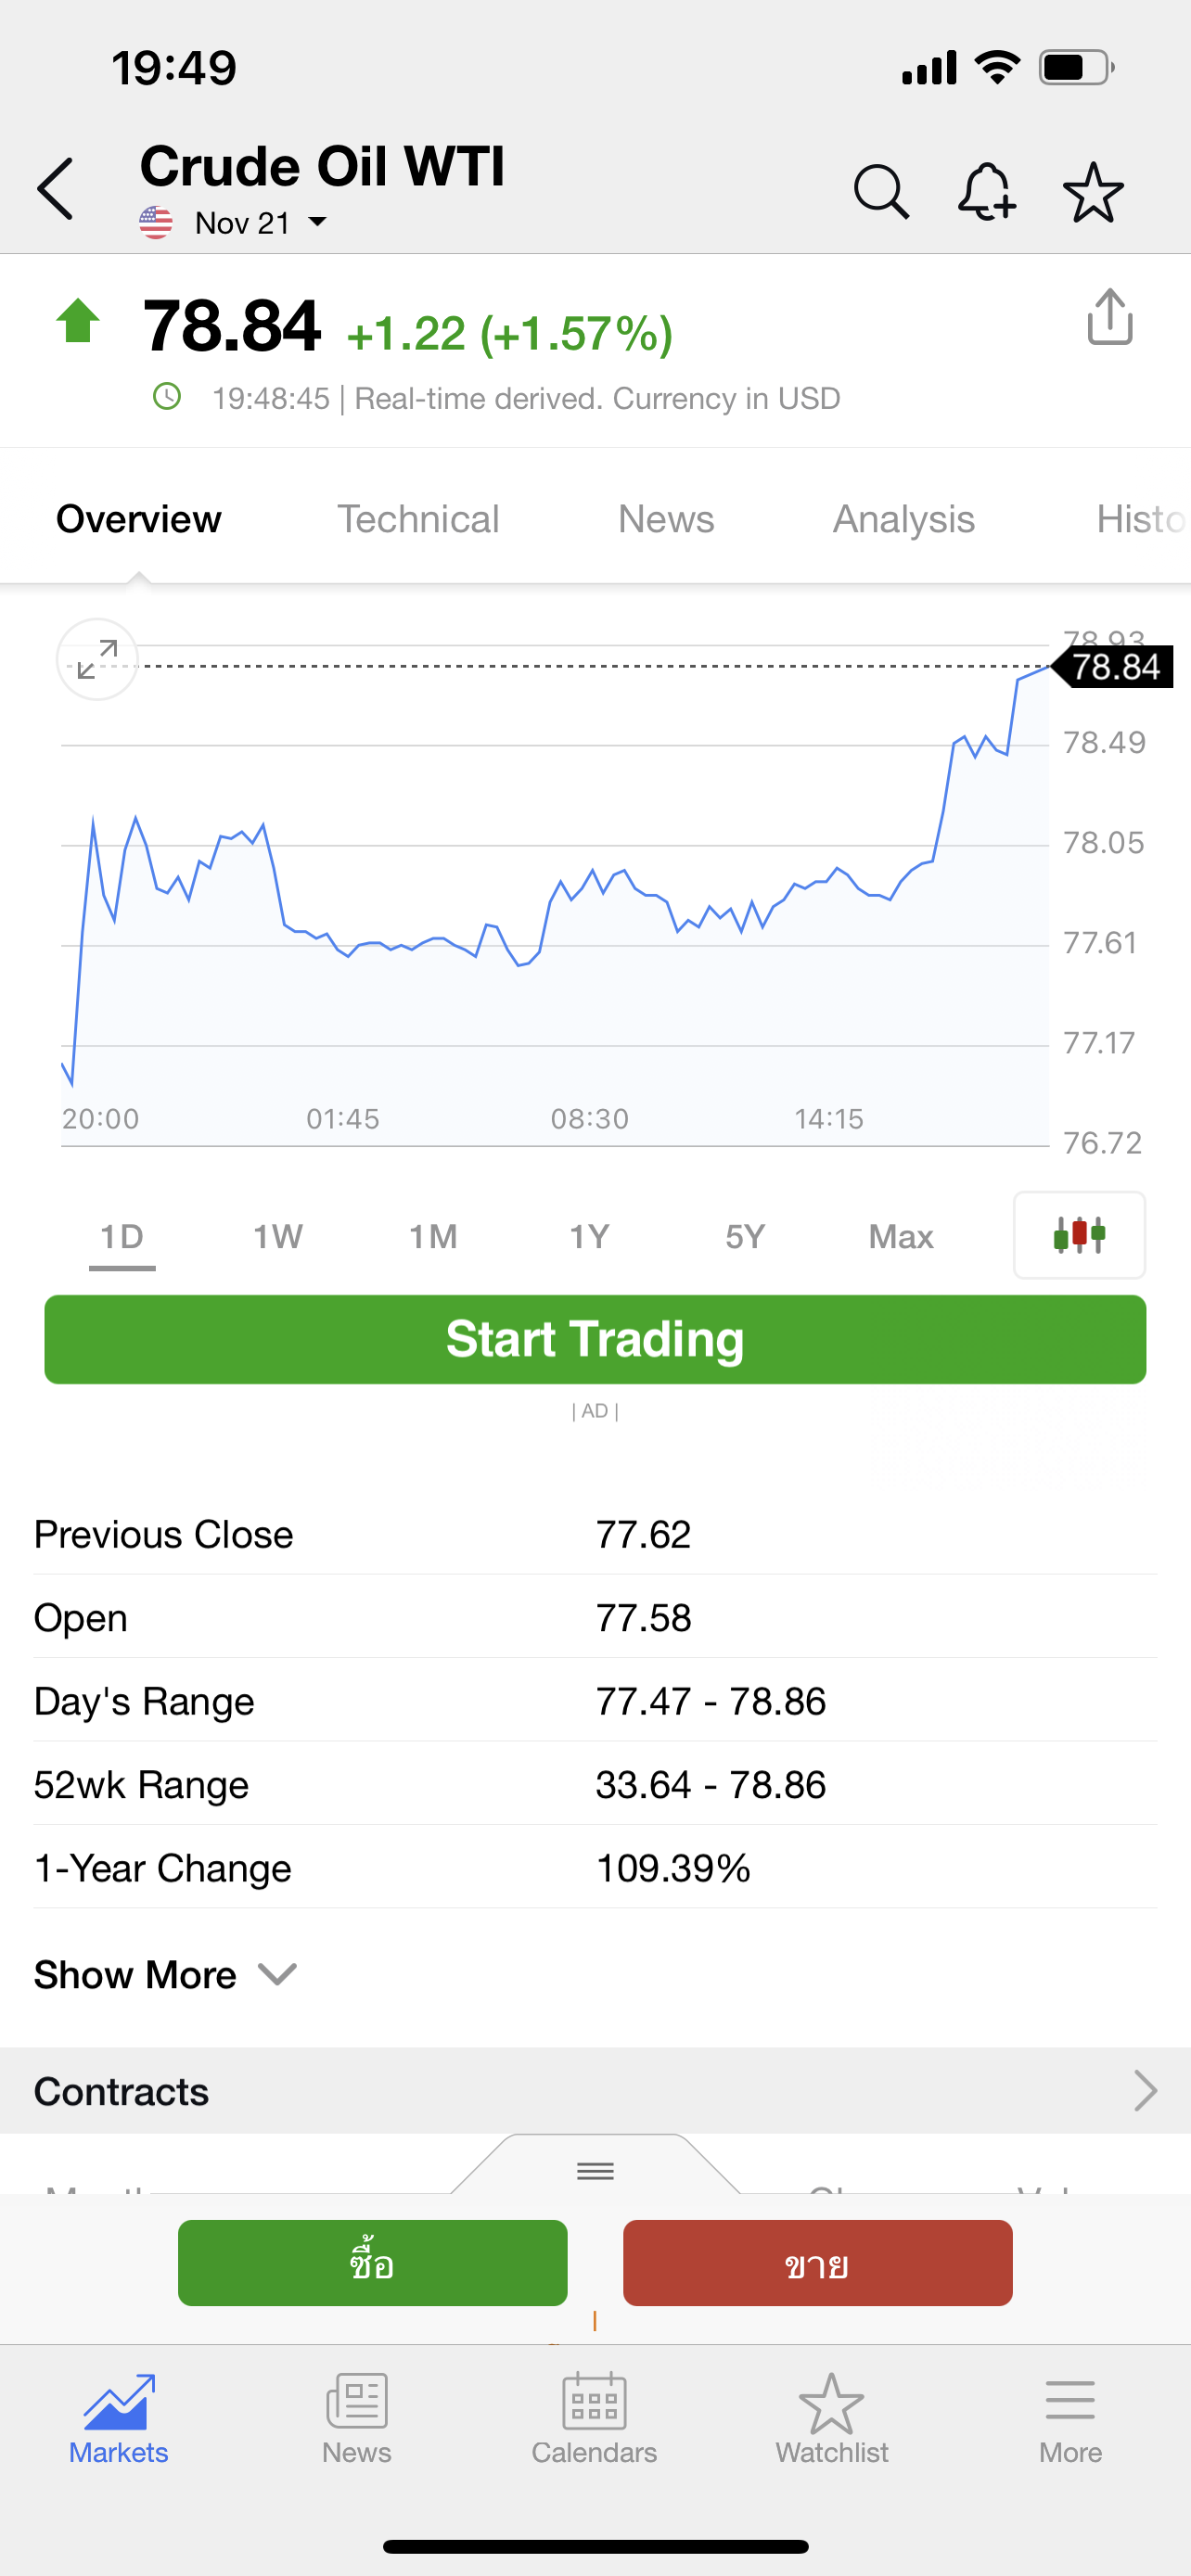Open the Contracts section chevron
The height and width of the screenshot is (2576, 1191).
[x=1145, y=2091]
